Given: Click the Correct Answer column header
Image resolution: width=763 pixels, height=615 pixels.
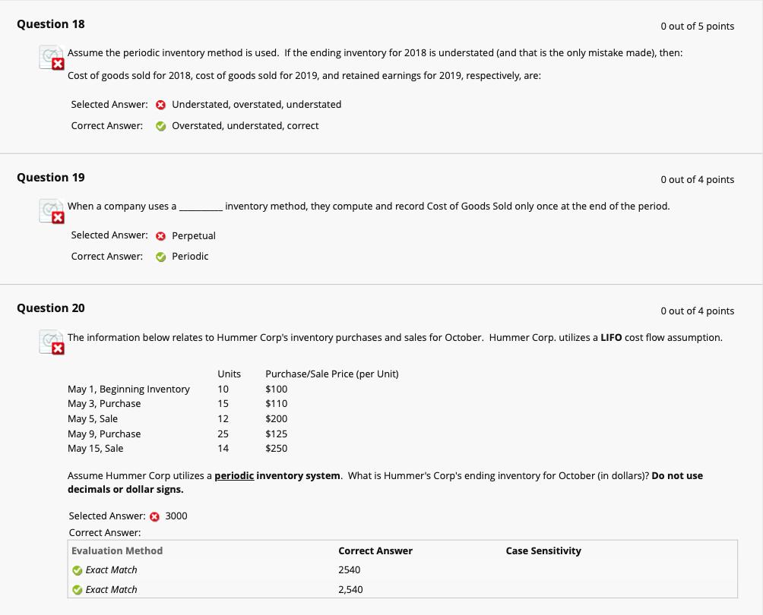Looking at the screenshot, I should coord(375,550).
